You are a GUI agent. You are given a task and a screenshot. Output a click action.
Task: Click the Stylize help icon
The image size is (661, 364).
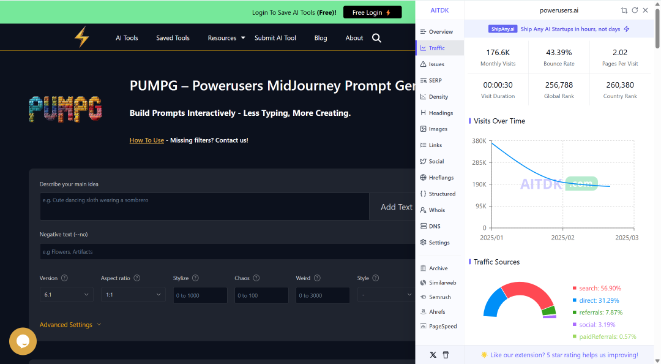[195, 278]
